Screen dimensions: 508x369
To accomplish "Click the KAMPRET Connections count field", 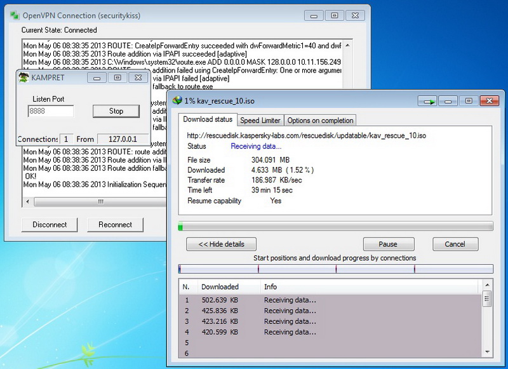I will (66, 139).
